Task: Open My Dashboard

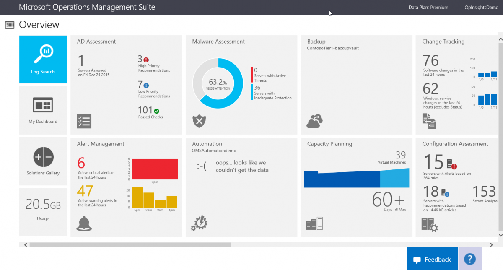Action: (x=43, y=110)
